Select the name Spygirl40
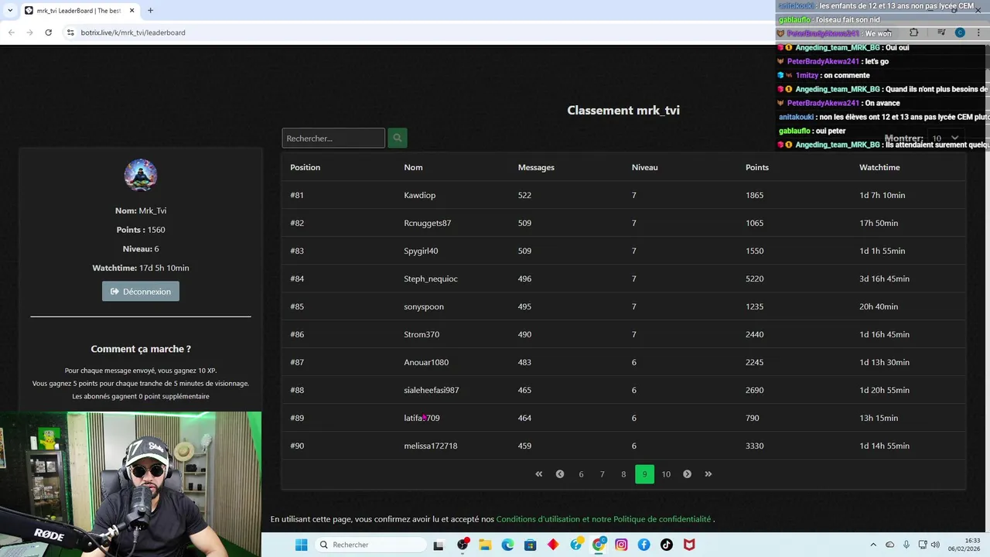 (421, 251)
